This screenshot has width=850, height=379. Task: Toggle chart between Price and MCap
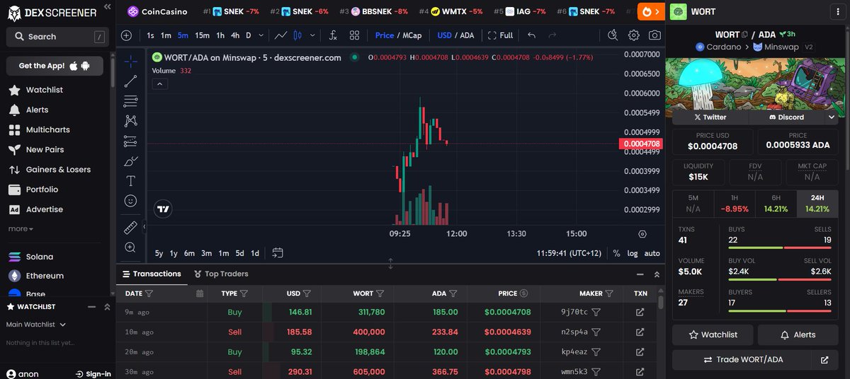click(398, 35)
